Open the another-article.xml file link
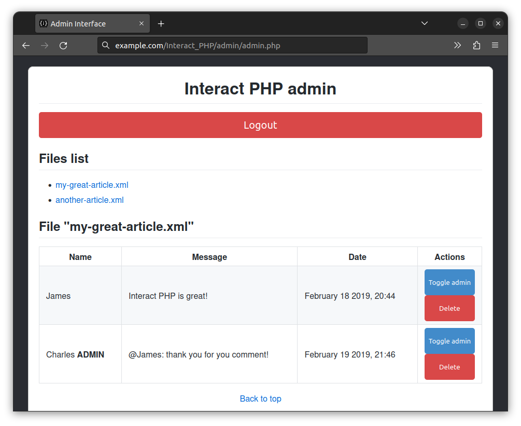The width and height of the screenshot is (521, 426). (89, 200)
